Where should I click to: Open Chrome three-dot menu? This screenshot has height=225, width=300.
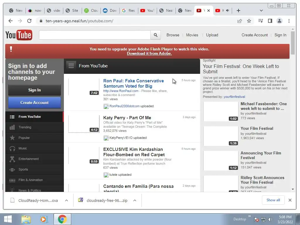[289, 21]
